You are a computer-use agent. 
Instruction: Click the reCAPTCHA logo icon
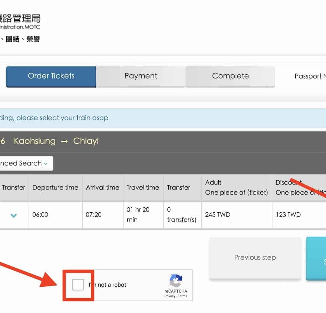176,280
